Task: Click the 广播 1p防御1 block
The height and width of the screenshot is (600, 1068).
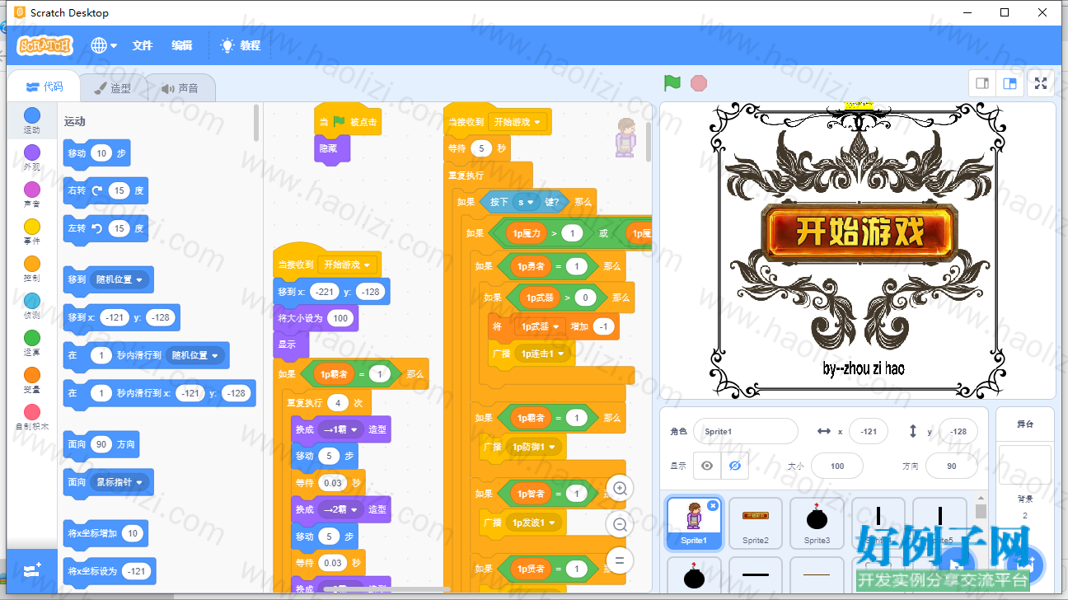Action: 522,447
